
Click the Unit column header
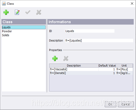point(124,66)
